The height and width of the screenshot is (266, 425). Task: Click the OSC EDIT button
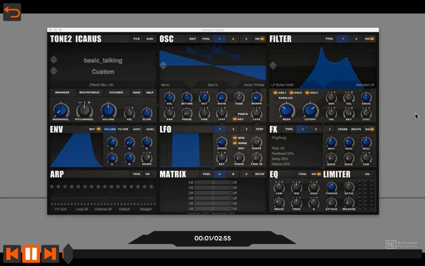tap(193, 39)
